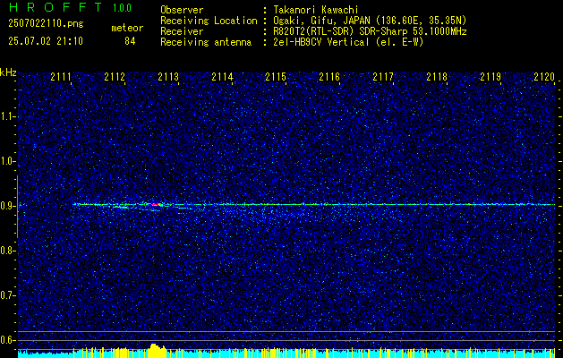Click the gray vertical bar beside frequency axis
Viewport: 563px width, 358px height.
click(x=17, y=207)
